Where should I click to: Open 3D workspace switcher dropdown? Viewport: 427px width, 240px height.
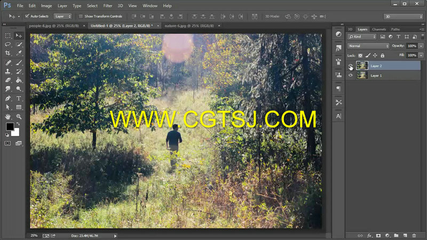tap(404, 17)
